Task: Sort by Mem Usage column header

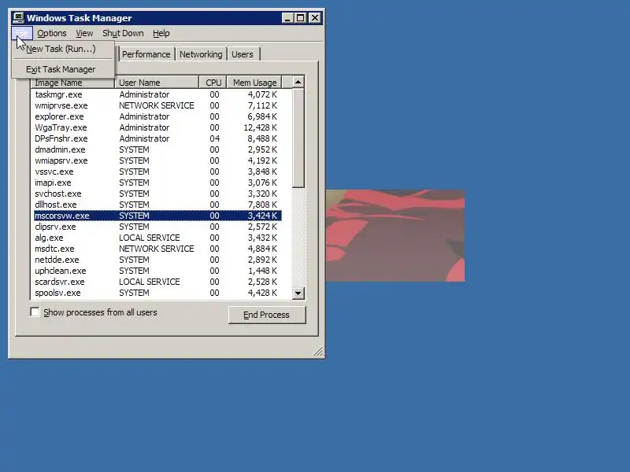Action: pyautogui.click(x=254, y=83)
